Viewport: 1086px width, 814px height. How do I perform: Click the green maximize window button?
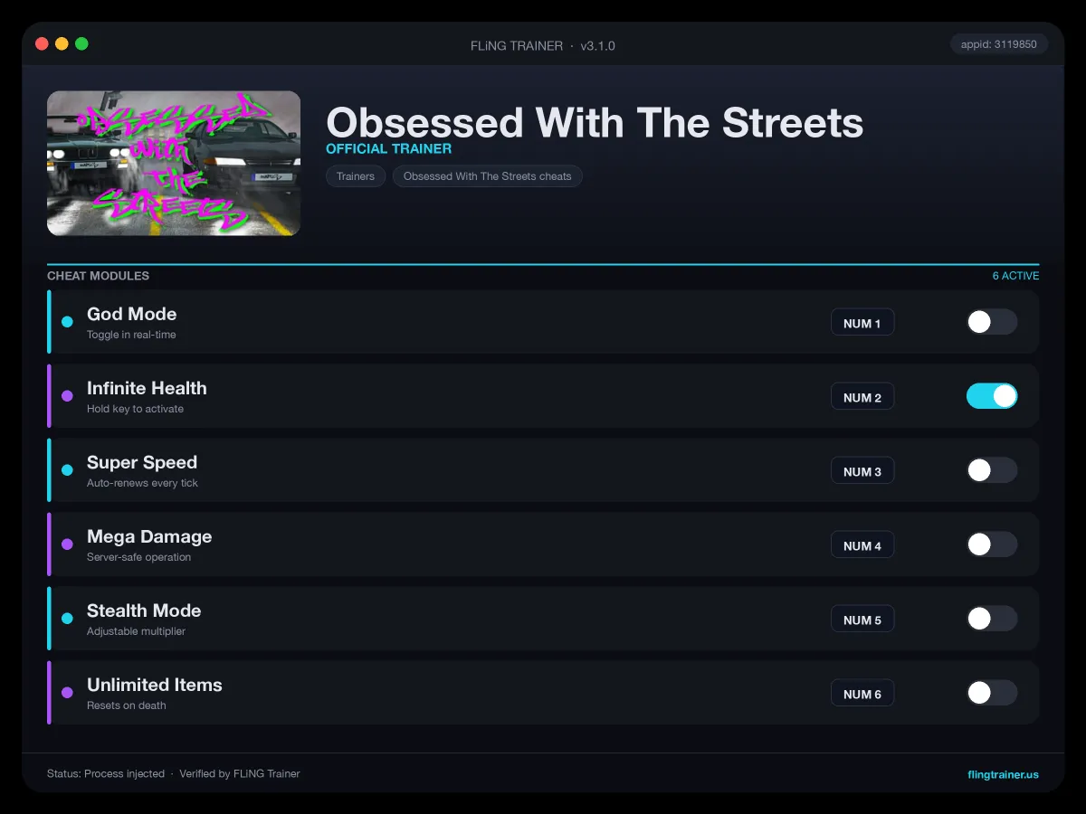click(81, 43)
